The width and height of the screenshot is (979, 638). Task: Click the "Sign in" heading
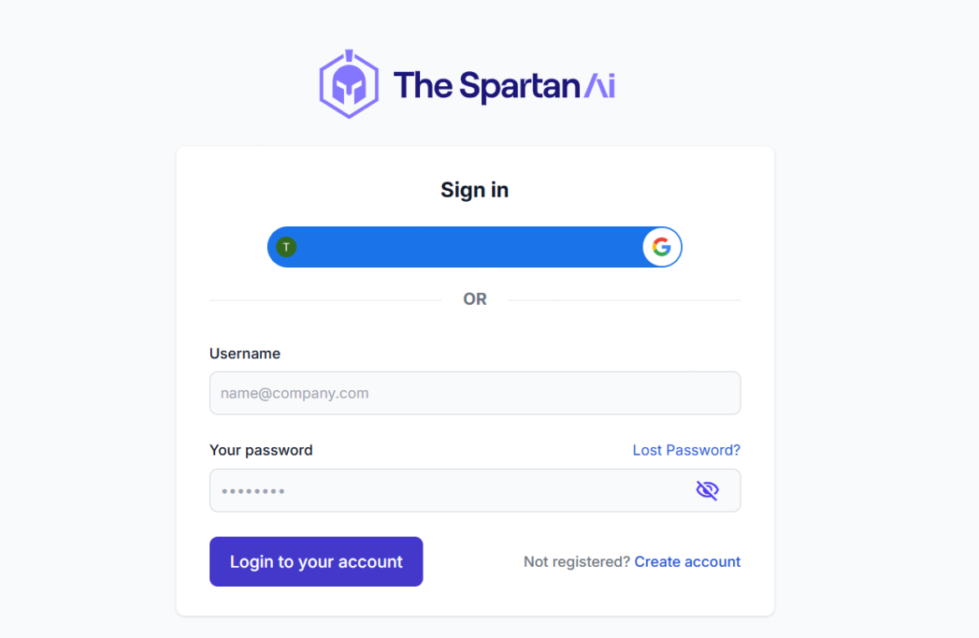coord(474,190)
